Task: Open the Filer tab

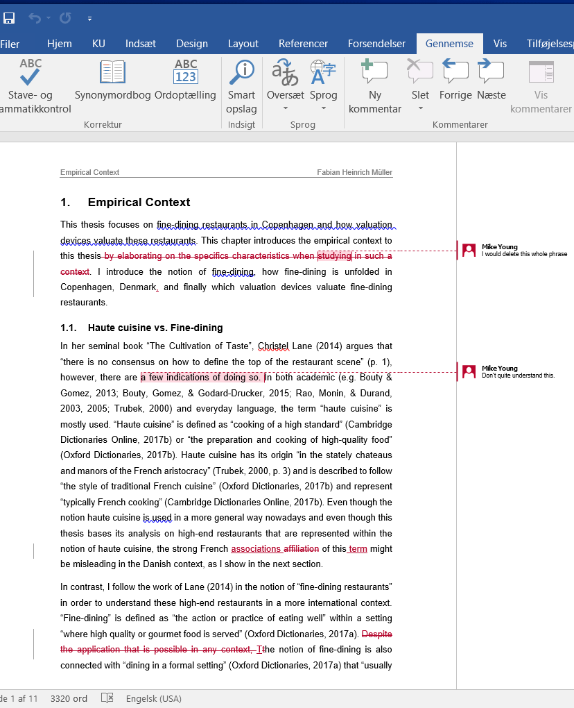Action: (x=10, y=44)
